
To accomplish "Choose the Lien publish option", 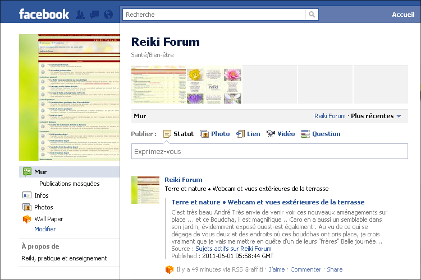I will click(254, 134).
